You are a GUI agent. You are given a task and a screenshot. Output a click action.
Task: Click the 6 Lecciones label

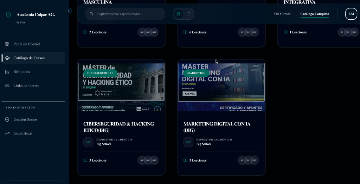coord(198,32)
